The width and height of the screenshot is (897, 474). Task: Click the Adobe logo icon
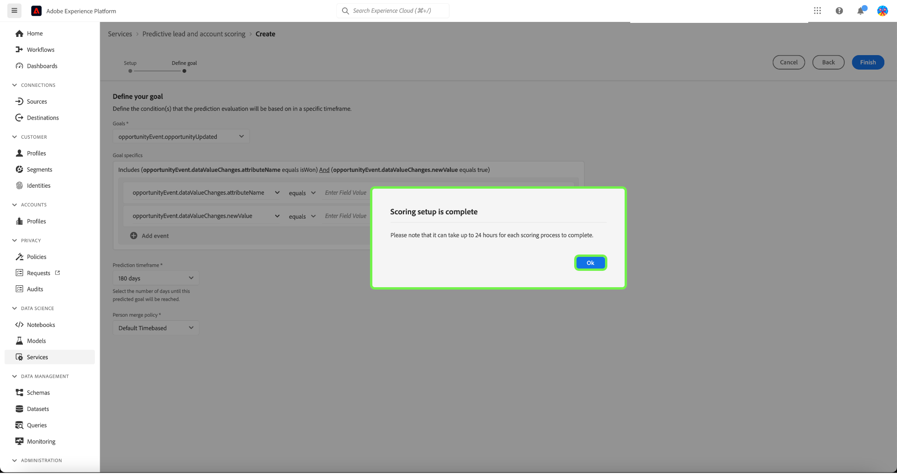pos(36,11)
